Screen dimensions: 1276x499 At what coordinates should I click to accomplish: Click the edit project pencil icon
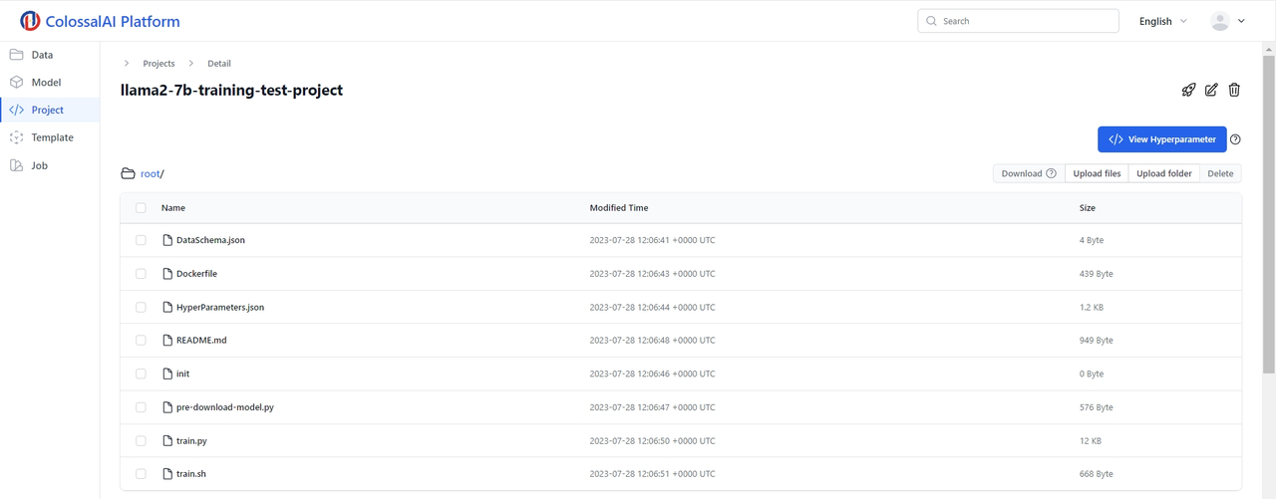pyautogui.click(x=1211, y=90)
